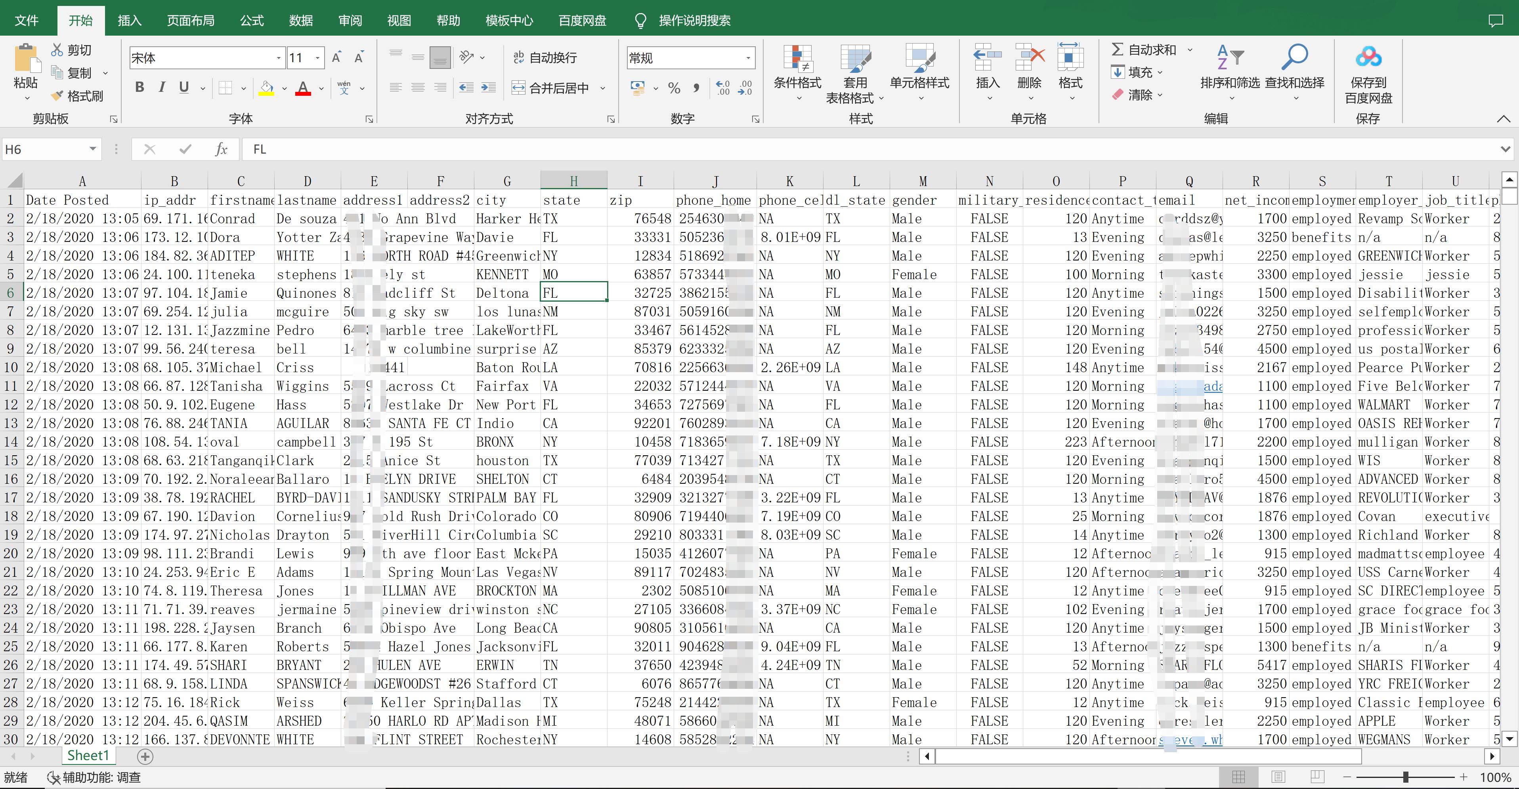Toggle bottom vertical alignment
The width and height of the screenshot is (1519, 789).
point(440,57)
